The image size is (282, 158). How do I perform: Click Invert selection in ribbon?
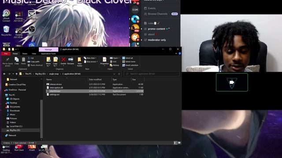[x=130, y=65]
